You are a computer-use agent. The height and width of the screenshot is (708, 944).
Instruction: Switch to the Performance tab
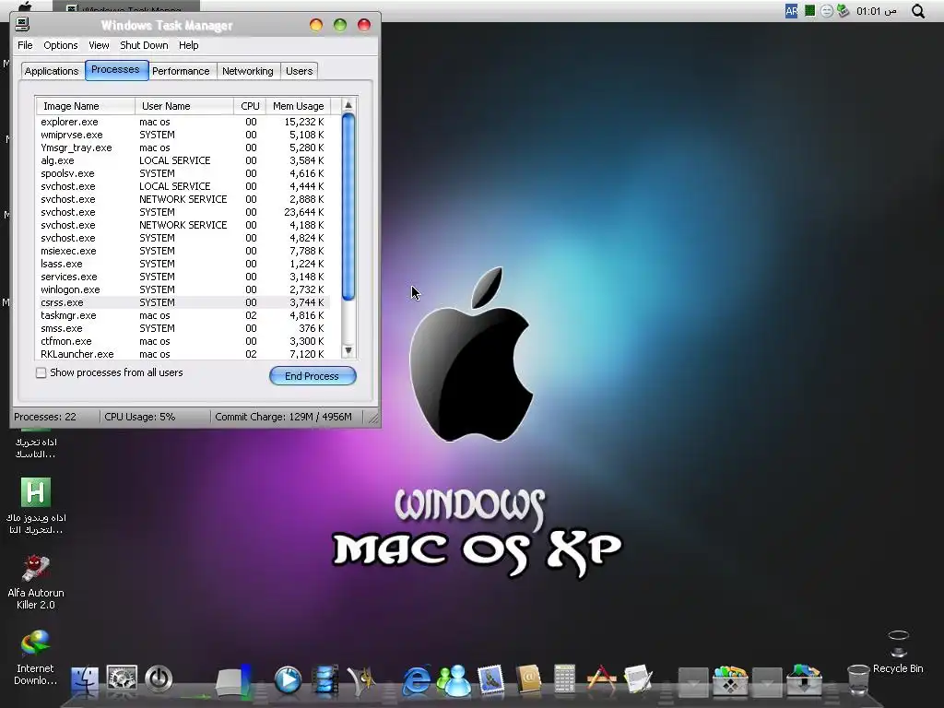[x=181, y=71]
